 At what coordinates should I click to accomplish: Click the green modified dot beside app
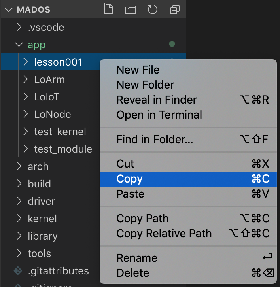pos(172,44)
